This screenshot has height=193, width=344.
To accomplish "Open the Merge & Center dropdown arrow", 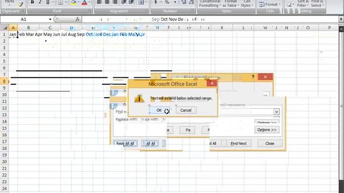I will click(x=146, y=2).
